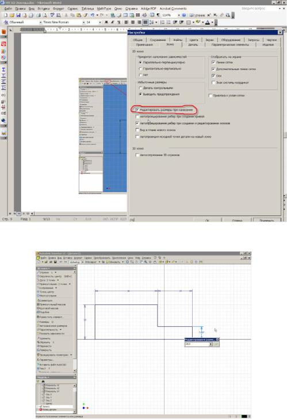This screenshot has width=287, height=419.
Task: Open the Обычный style dropdown in Word
Action: (41, 22)
